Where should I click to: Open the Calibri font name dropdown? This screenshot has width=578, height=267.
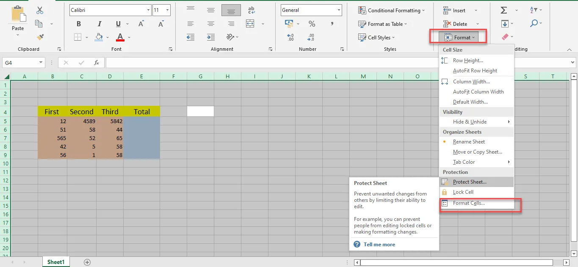pyautogui.click(x=148, y=10)
